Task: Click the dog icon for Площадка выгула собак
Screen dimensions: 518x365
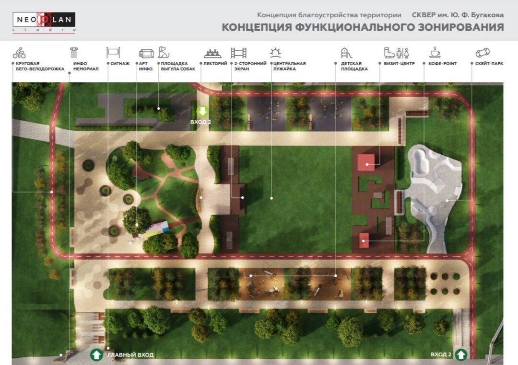Action: point(164,52)
